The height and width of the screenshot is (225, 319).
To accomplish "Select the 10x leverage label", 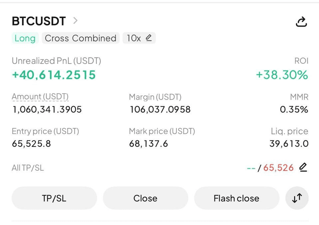I will pyautogui.click(x=134, y=38).
